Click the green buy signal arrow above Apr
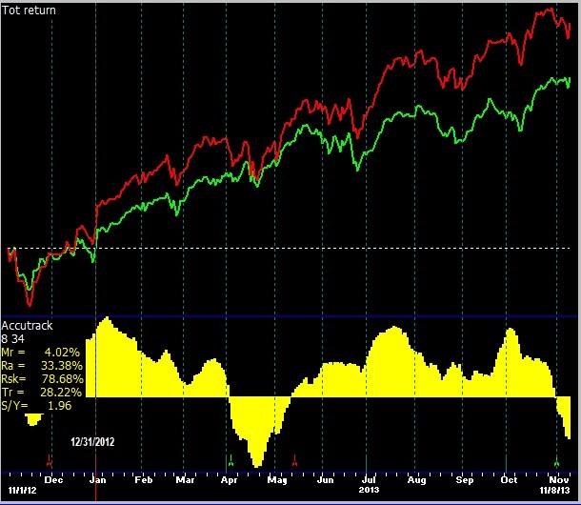This screenshot has width=581, height=505. [230, 458]
